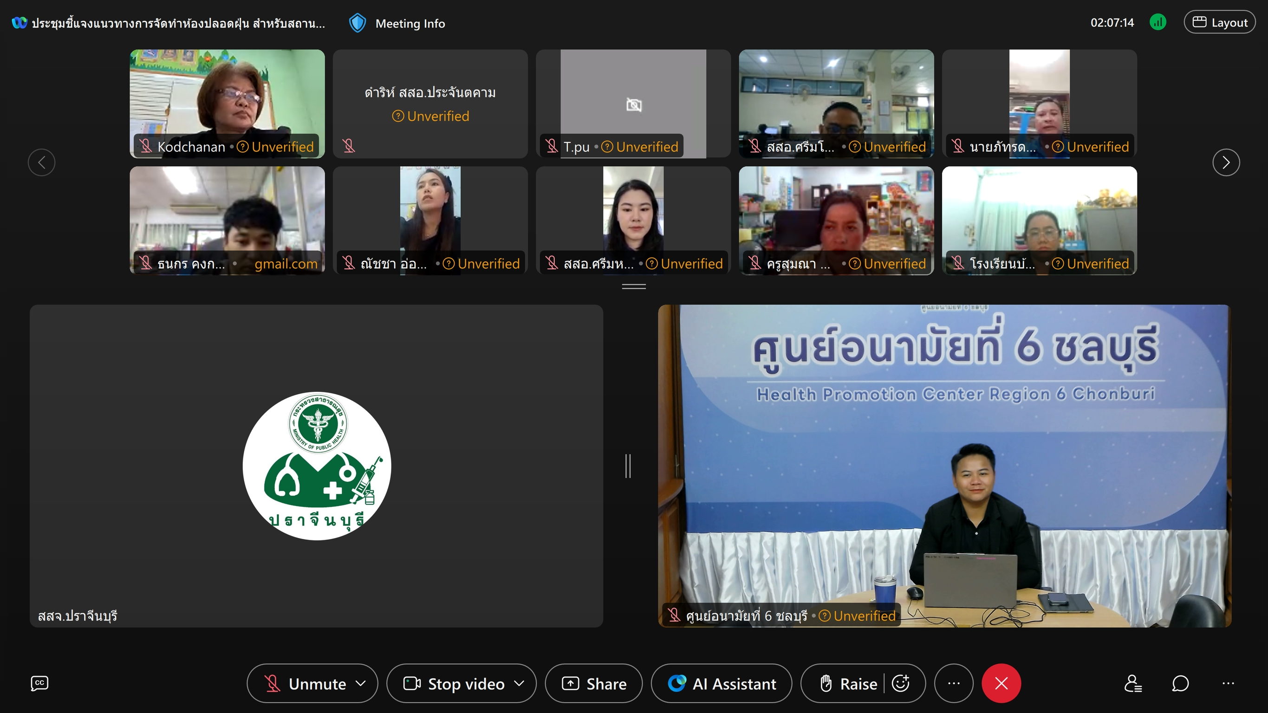Open more options in center toolbar

tap(954, 683)
